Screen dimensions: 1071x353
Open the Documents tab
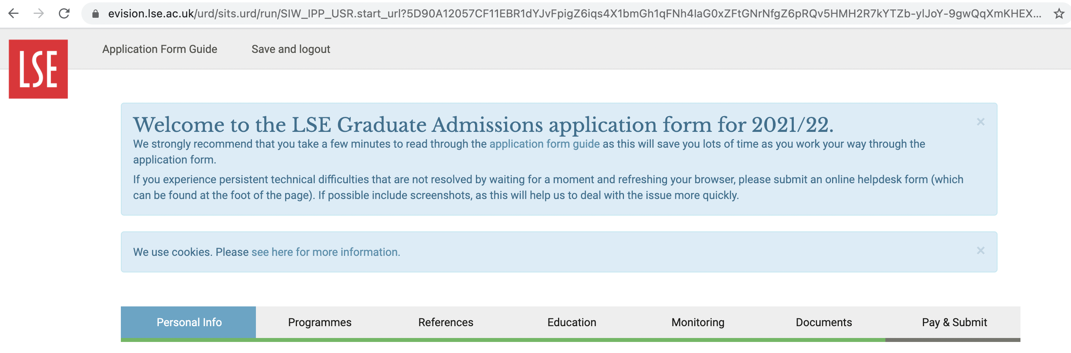coord(824,322)
